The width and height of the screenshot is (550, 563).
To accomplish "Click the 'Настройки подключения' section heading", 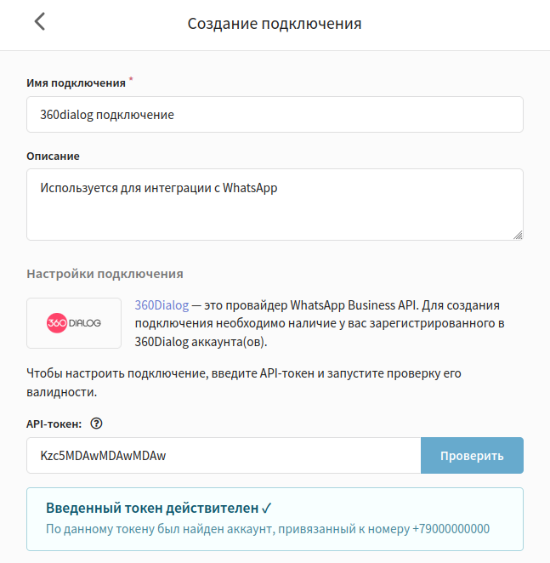I will click(105, 274).
